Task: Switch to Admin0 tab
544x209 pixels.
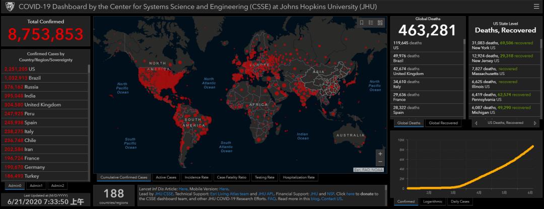Action: click(x=15, y=186)
